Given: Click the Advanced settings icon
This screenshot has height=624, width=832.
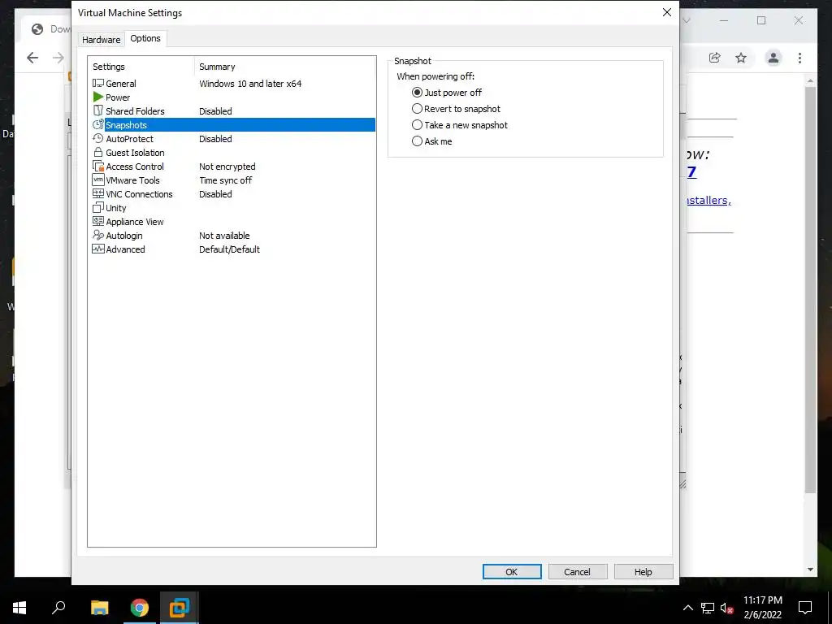Looking at the screenshot, I should click(98, 249).
